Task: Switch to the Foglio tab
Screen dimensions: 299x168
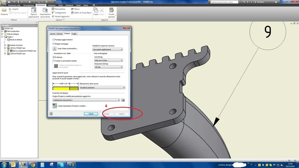Action: point(74,34)
